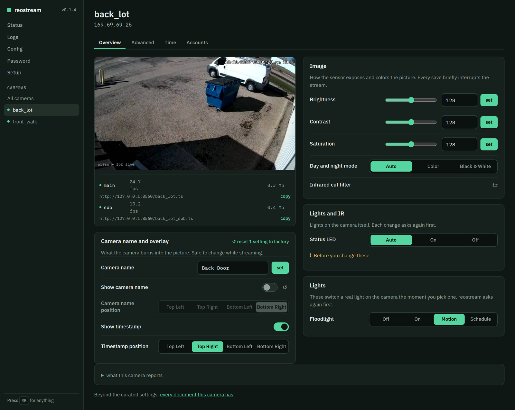515x410 pixels.
Task: Switch to the Time tab
Action: (170, 42)
